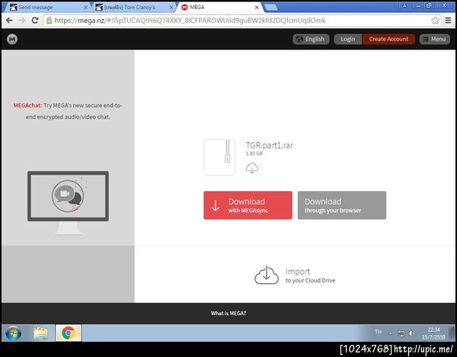Viewport: 457px width, 357px height.
Task: Open the English language selector
Action: [x=311, y=39]
